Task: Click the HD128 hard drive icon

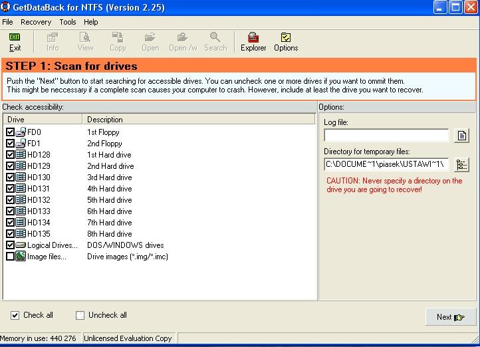Action: coord(21,154)
